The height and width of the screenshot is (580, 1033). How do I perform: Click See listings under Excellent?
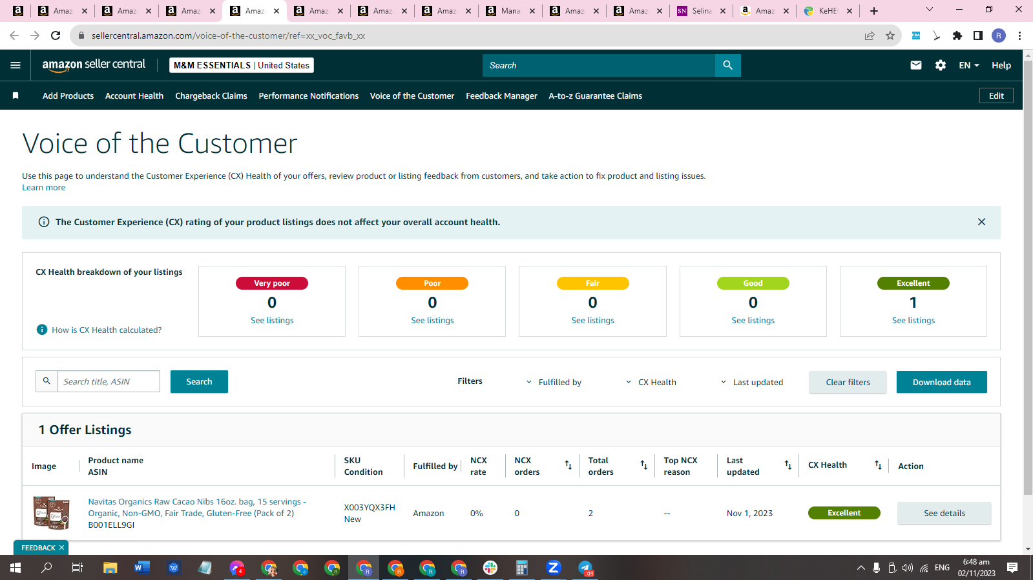(x=913, y=320)
